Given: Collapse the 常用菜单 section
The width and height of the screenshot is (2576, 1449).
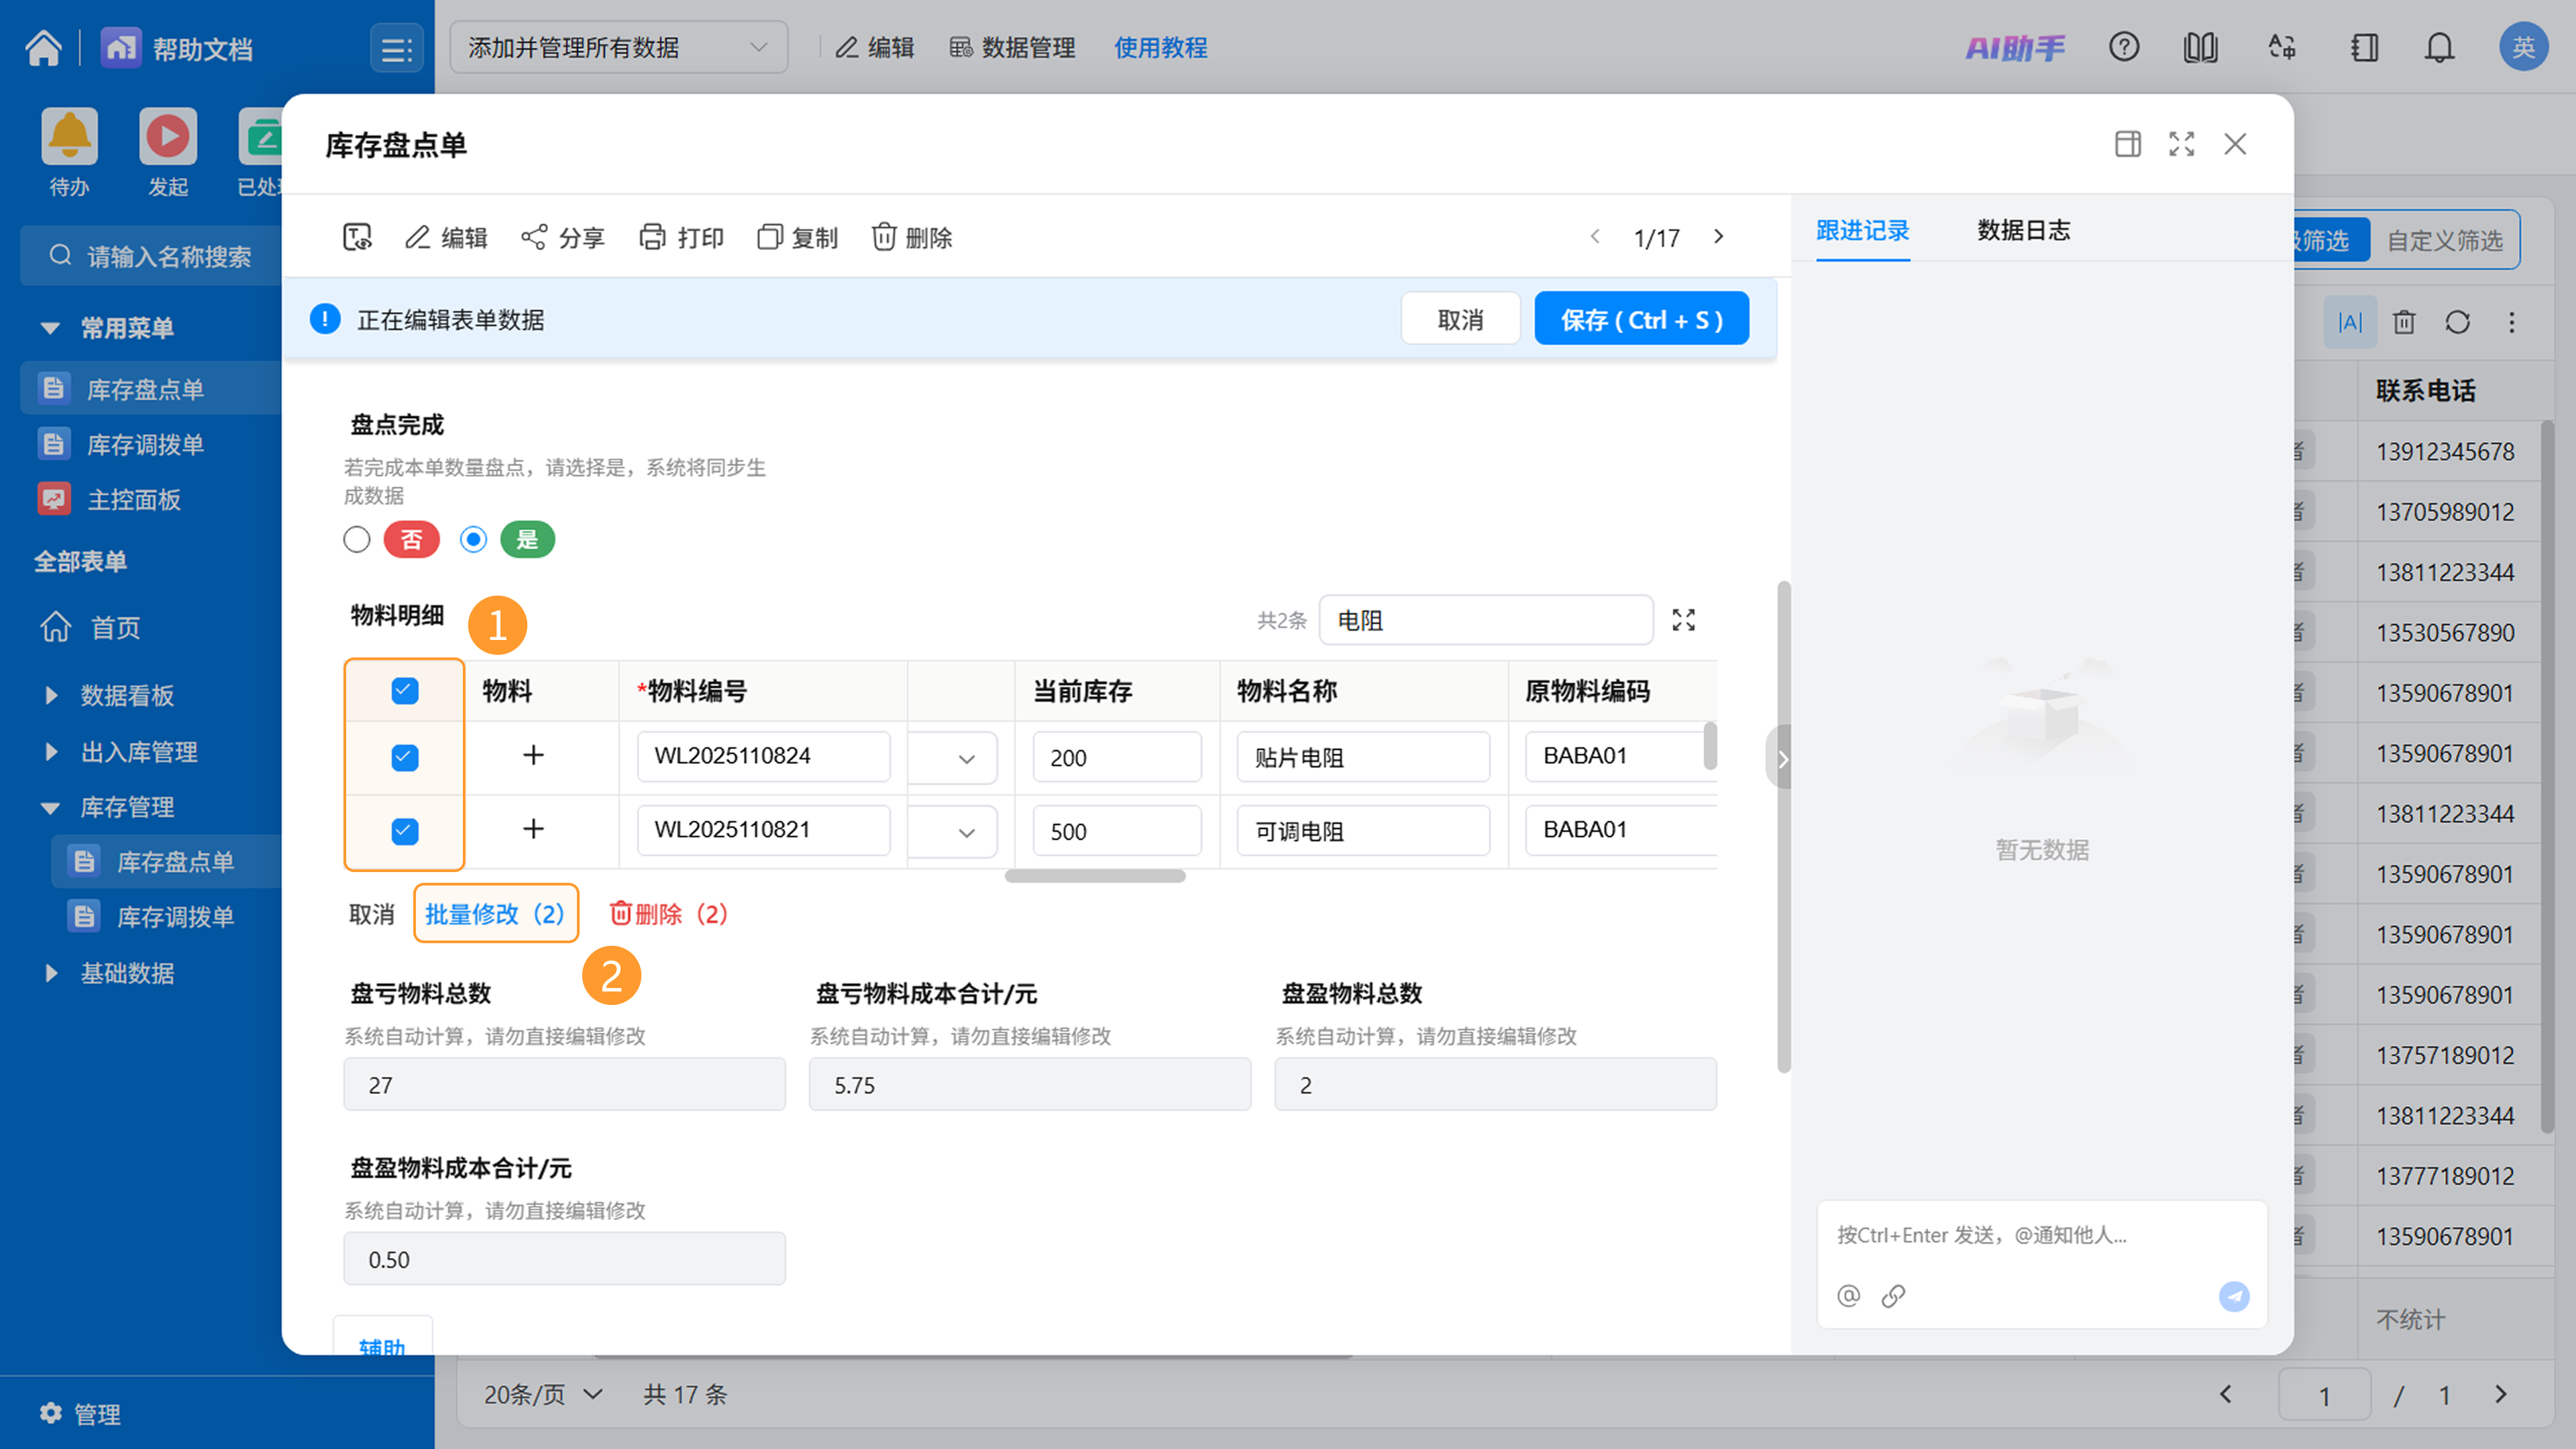Looking at the screenshot, I should pos(49,328).
